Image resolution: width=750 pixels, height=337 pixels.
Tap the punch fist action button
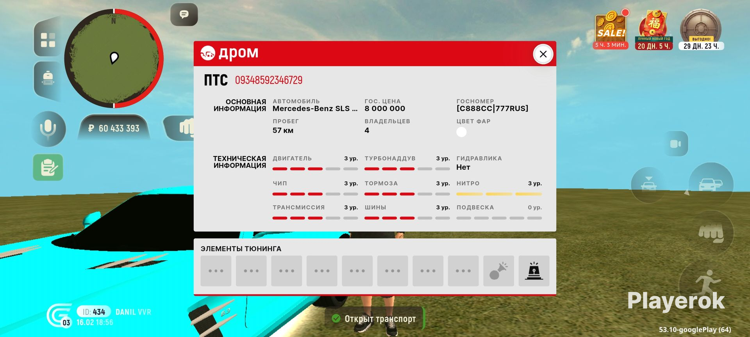tap(711, 233)
